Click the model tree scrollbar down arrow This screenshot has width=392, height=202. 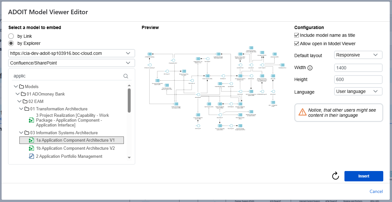tap(129, 157)
